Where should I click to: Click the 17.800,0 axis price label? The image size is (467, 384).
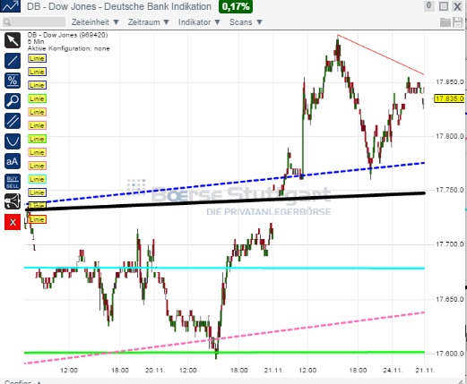pos(450,136)
